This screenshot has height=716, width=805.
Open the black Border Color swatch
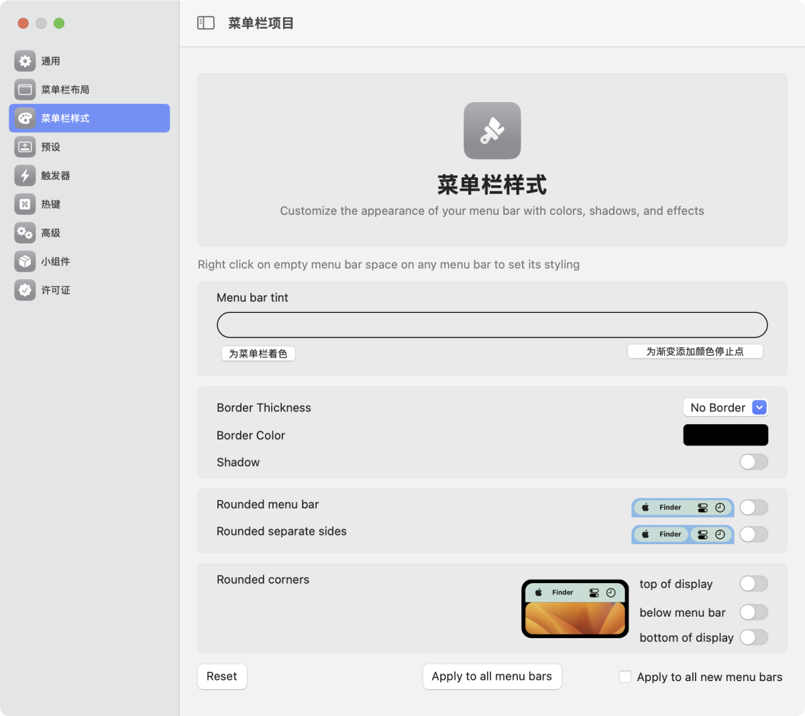tap(725, 435)
